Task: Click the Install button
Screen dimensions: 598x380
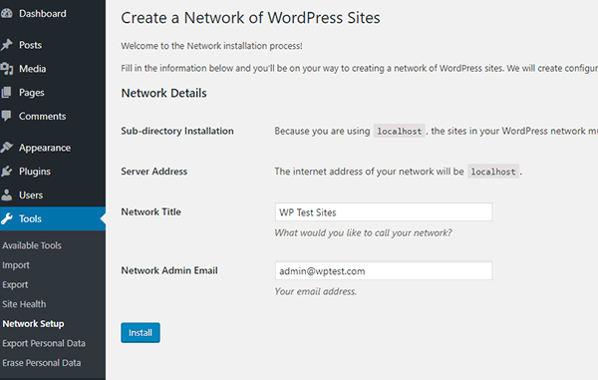Action: 141,333
